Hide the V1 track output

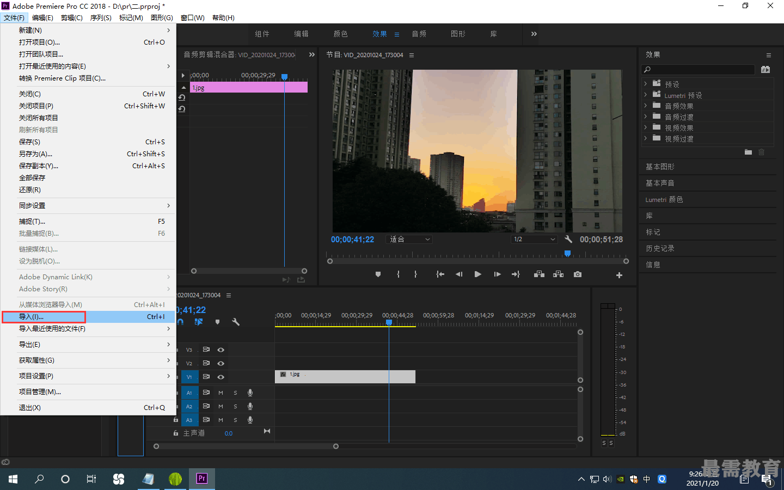[x=220, y=377]
